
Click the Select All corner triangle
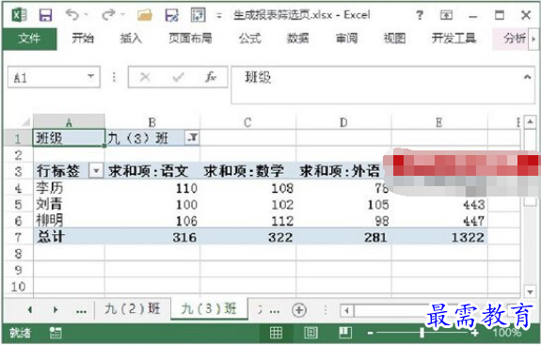(25, 122)
